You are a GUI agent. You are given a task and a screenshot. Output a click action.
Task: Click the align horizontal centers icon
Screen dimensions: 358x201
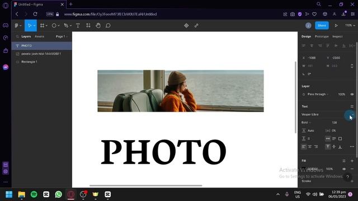tap(312, 46)
